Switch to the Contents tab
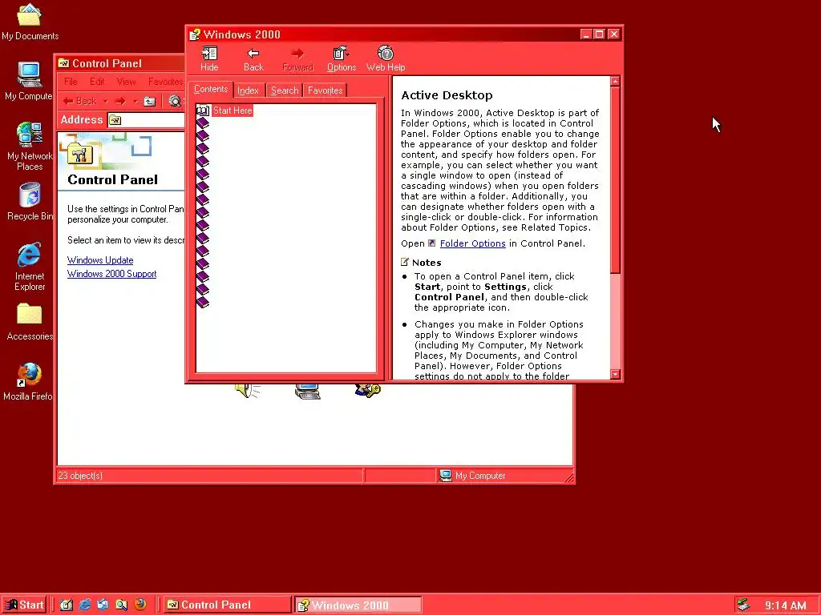The height and width of the screenshot is (615, 821). click(x=211, y=89)
